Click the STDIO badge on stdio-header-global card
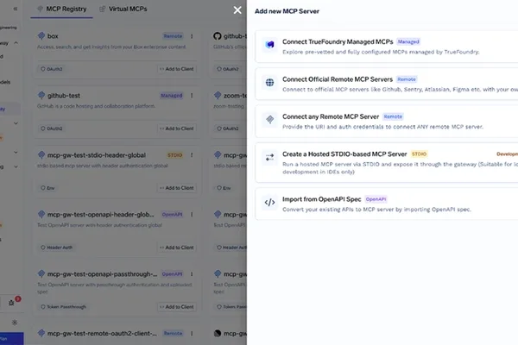 click(x=174, y=155)
